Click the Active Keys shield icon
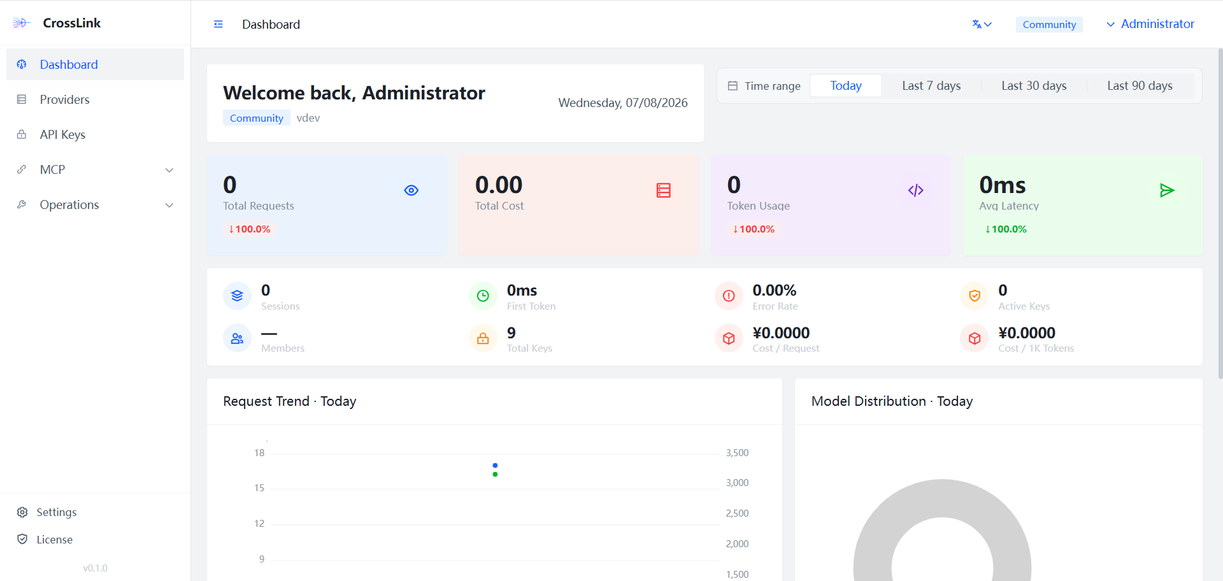Viewport: 1223px width, 581px height. [x=975, y=296]
